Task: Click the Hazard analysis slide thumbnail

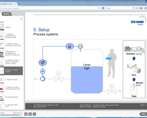Action: click(2, 80)
